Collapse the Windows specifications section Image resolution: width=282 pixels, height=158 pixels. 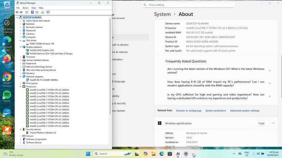274,123
